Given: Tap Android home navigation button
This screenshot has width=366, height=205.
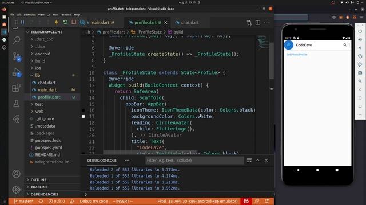Looking at the screenshot, I should 317,170.
